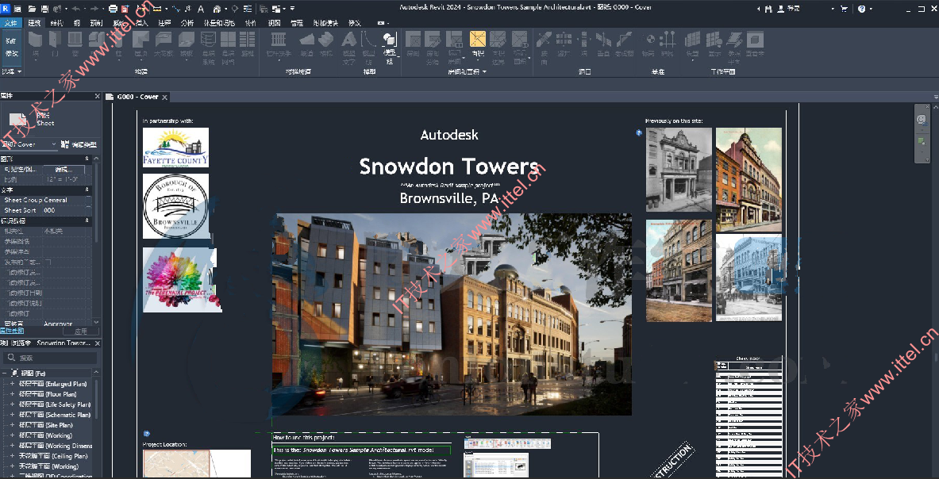Open the 属性帮助 (Properties help) link
The width and height of the screenshot is (939, 479).
12,331
